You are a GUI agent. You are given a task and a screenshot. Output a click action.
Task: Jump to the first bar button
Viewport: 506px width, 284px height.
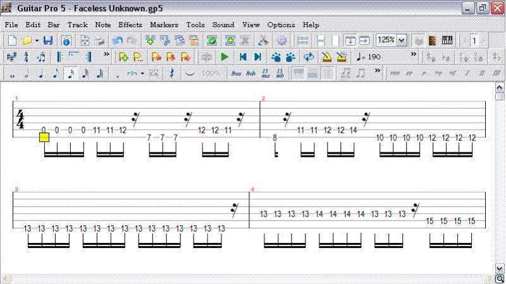pos(242,57)
